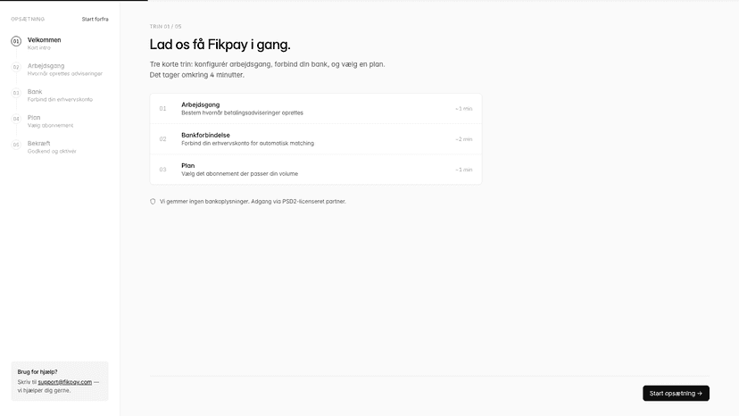Click the 04 step circle icon

pos(16,119)
